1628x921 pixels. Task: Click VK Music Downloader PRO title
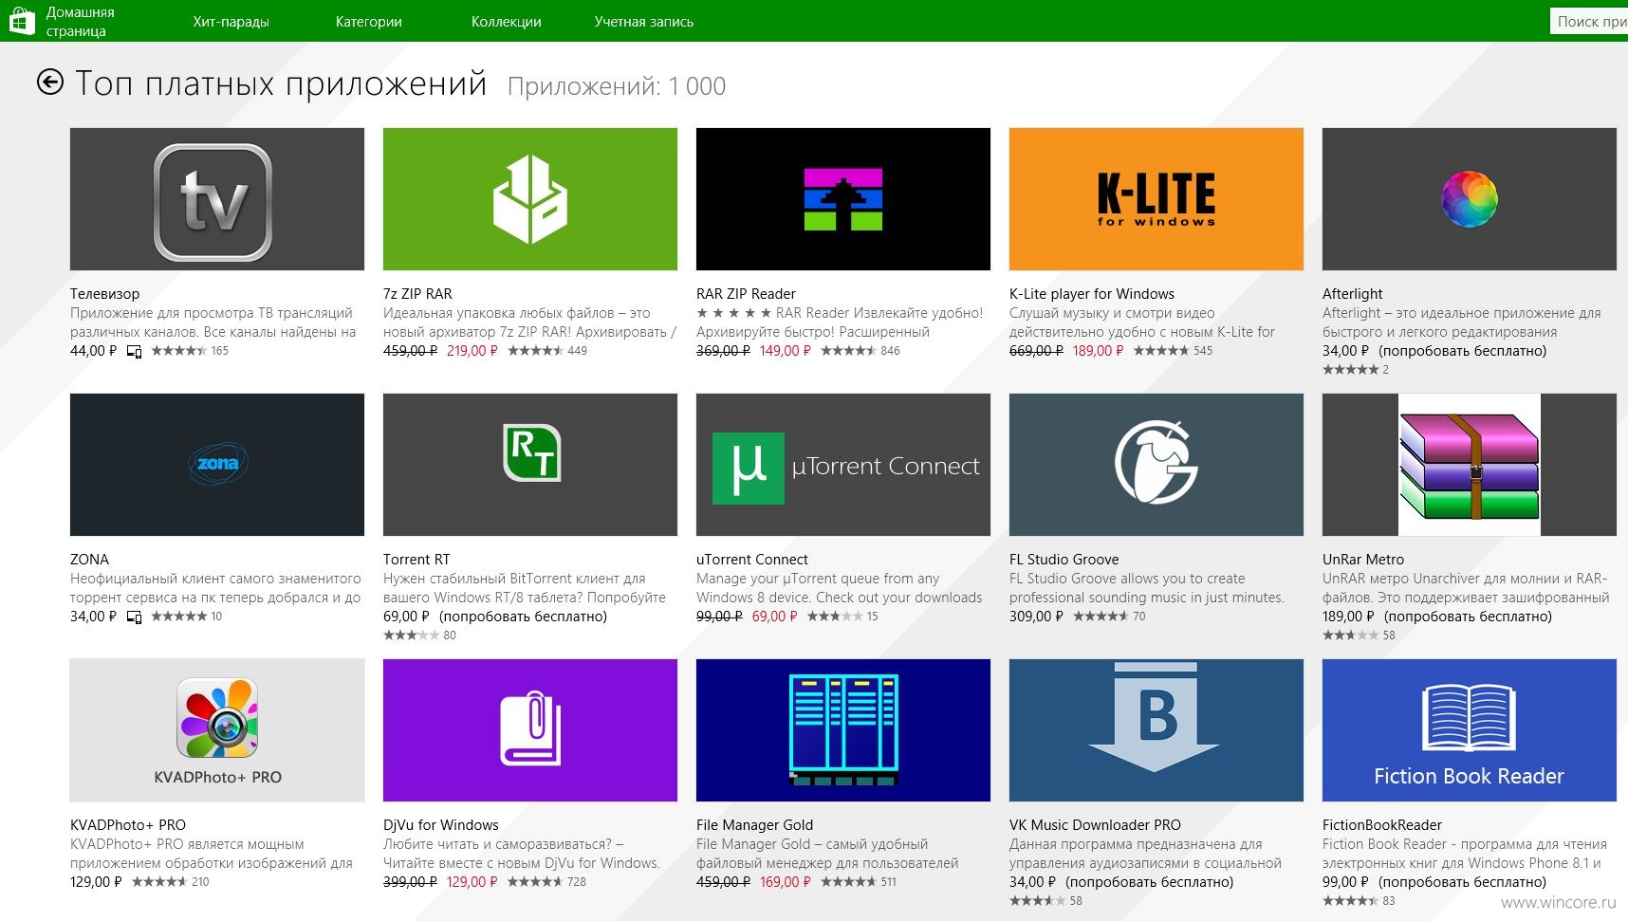point(1095,825)
